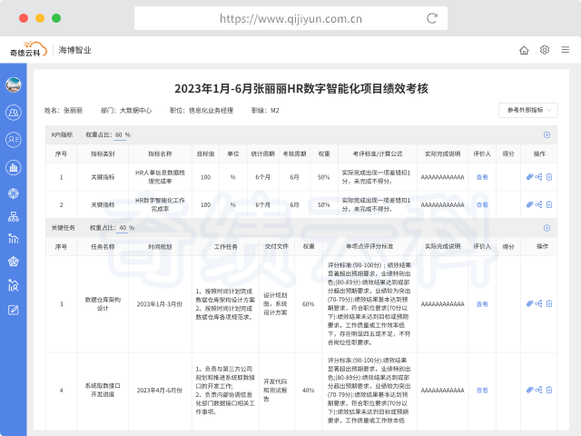Click the attachment paperclip for HR人事信息数据梳理完成率 row

click(x=530, y=177)
